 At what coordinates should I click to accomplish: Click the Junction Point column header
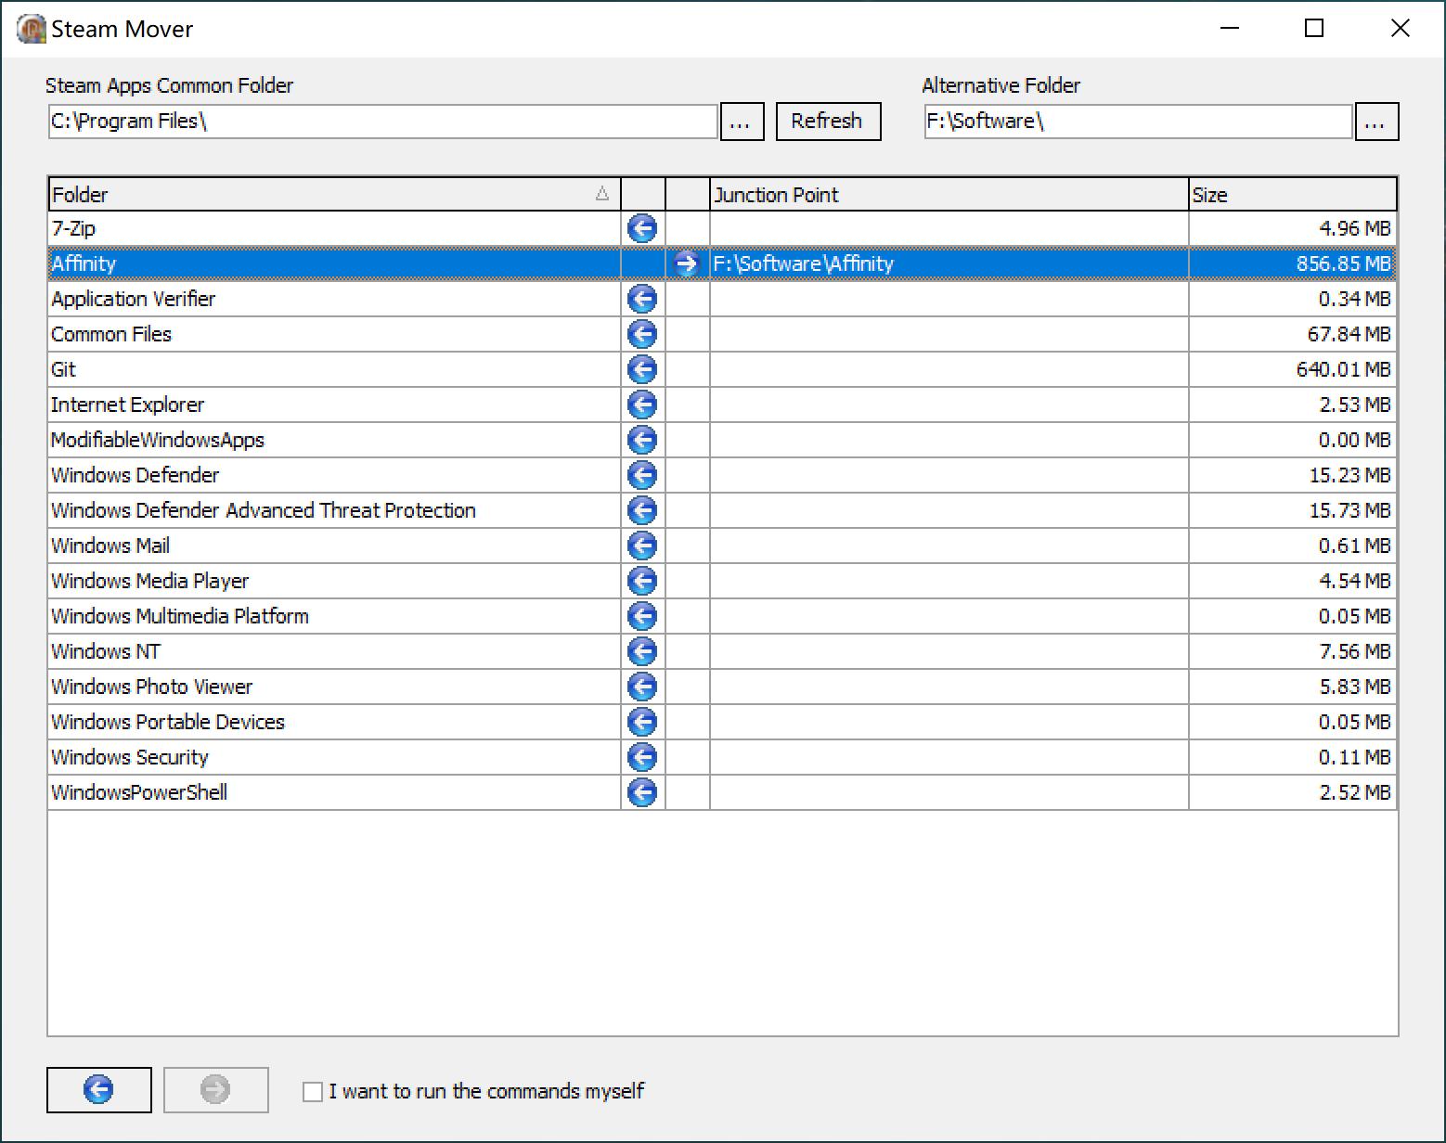tap(949, 195)
